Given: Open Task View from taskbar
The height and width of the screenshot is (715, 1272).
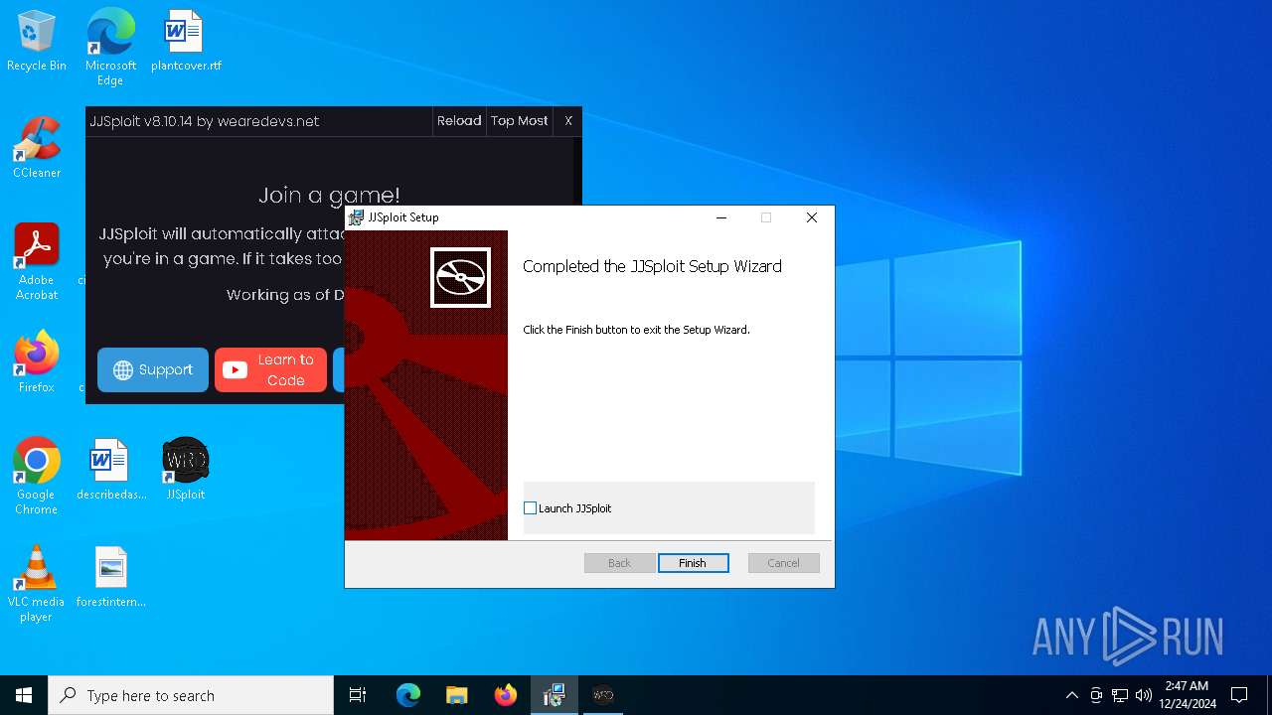Looking at the screenshot, I should tap(358, 695).
